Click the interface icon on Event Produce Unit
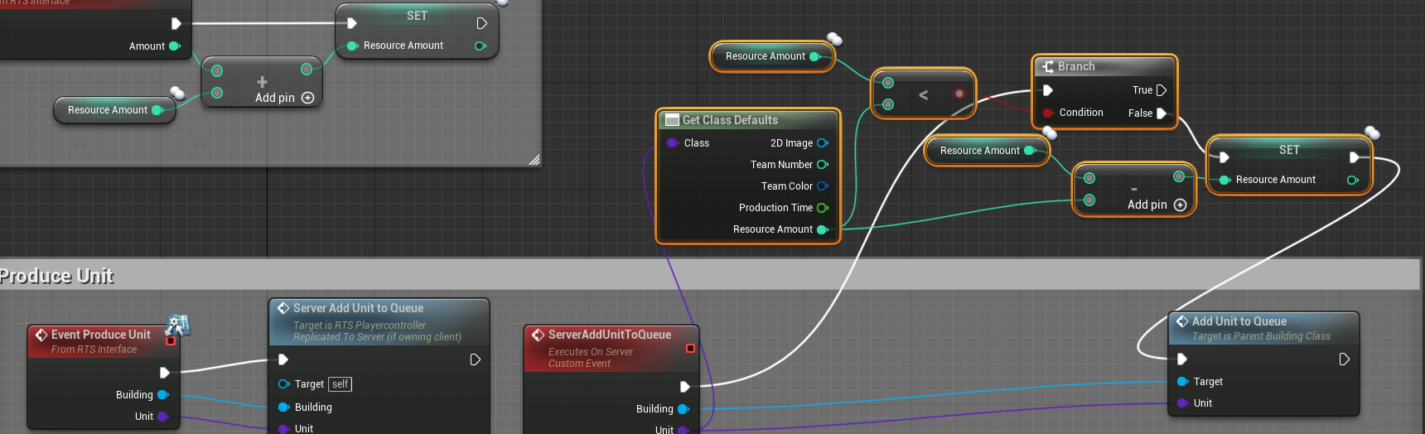This screenshot has width=1425, height=434. coord(177,325)
